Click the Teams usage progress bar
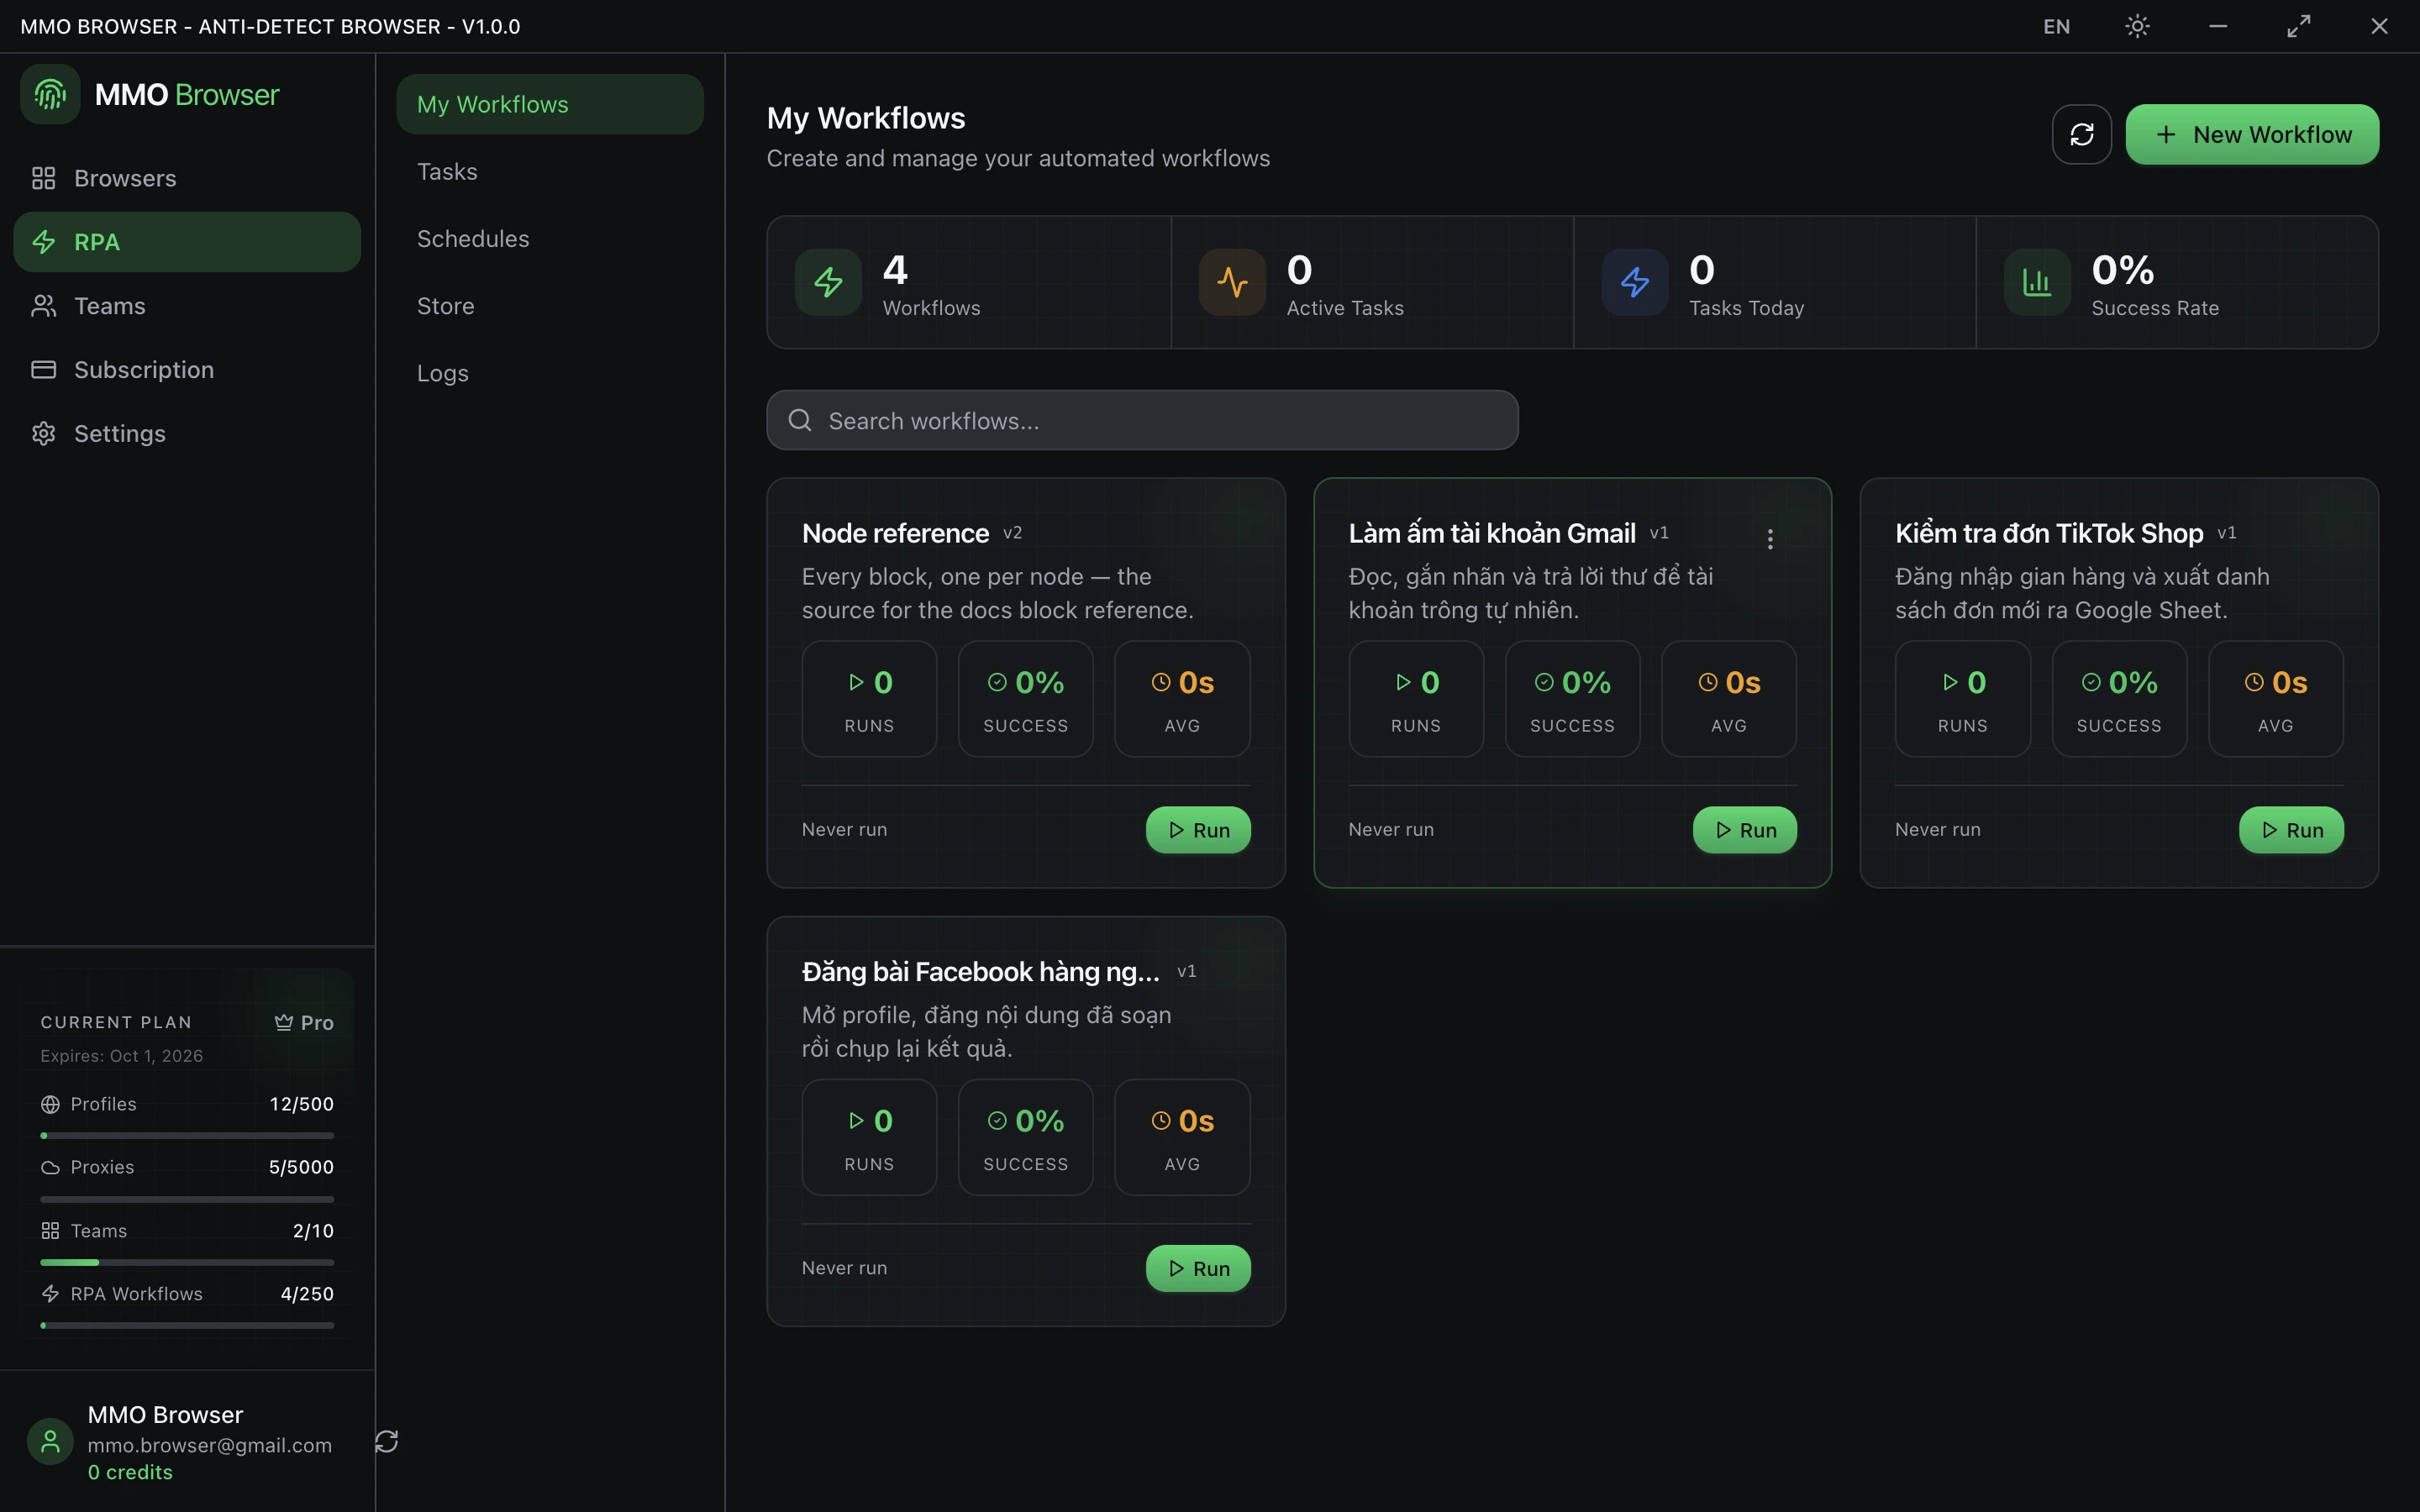Viewport: 2420px width, 1512px height. [x=187, y=1262]
